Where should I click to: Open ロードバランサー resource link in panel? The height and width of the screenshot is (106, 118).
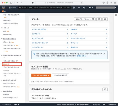[38, 47]
